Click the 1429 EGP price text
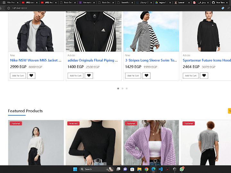The image size is (231, 173). click(133, 67)
